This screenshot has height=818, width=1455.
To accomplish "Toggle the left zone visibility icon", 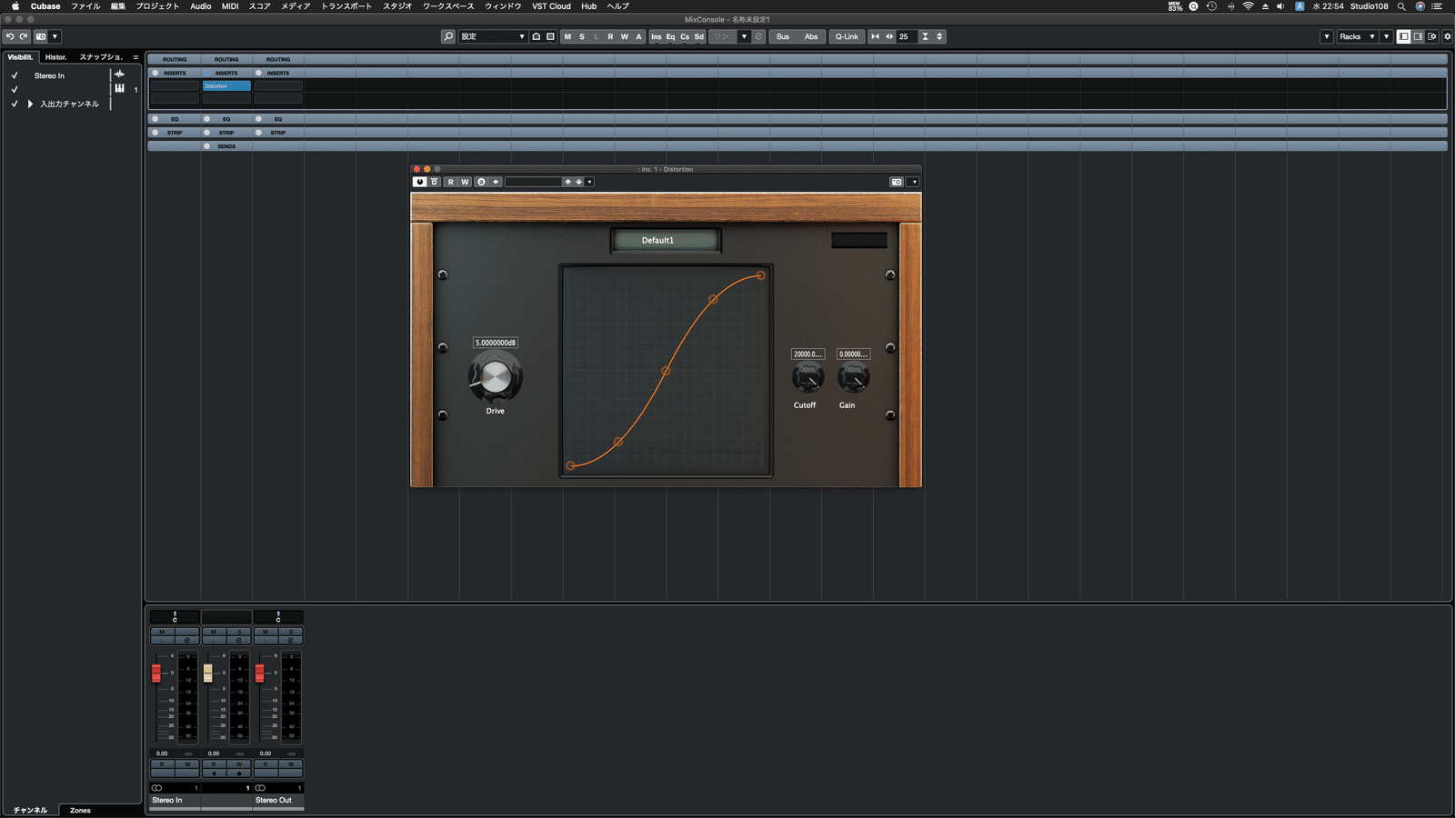I will pyautogui.click(x=1404, y=36).
